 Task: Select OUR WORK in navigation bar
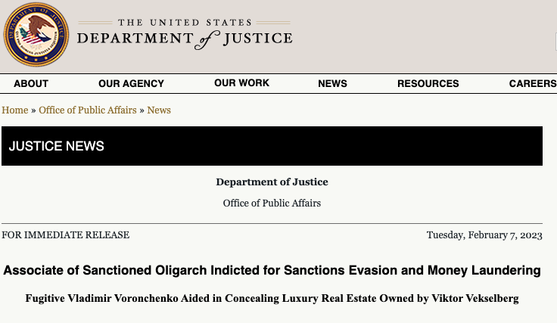click(x=241, y=83)
